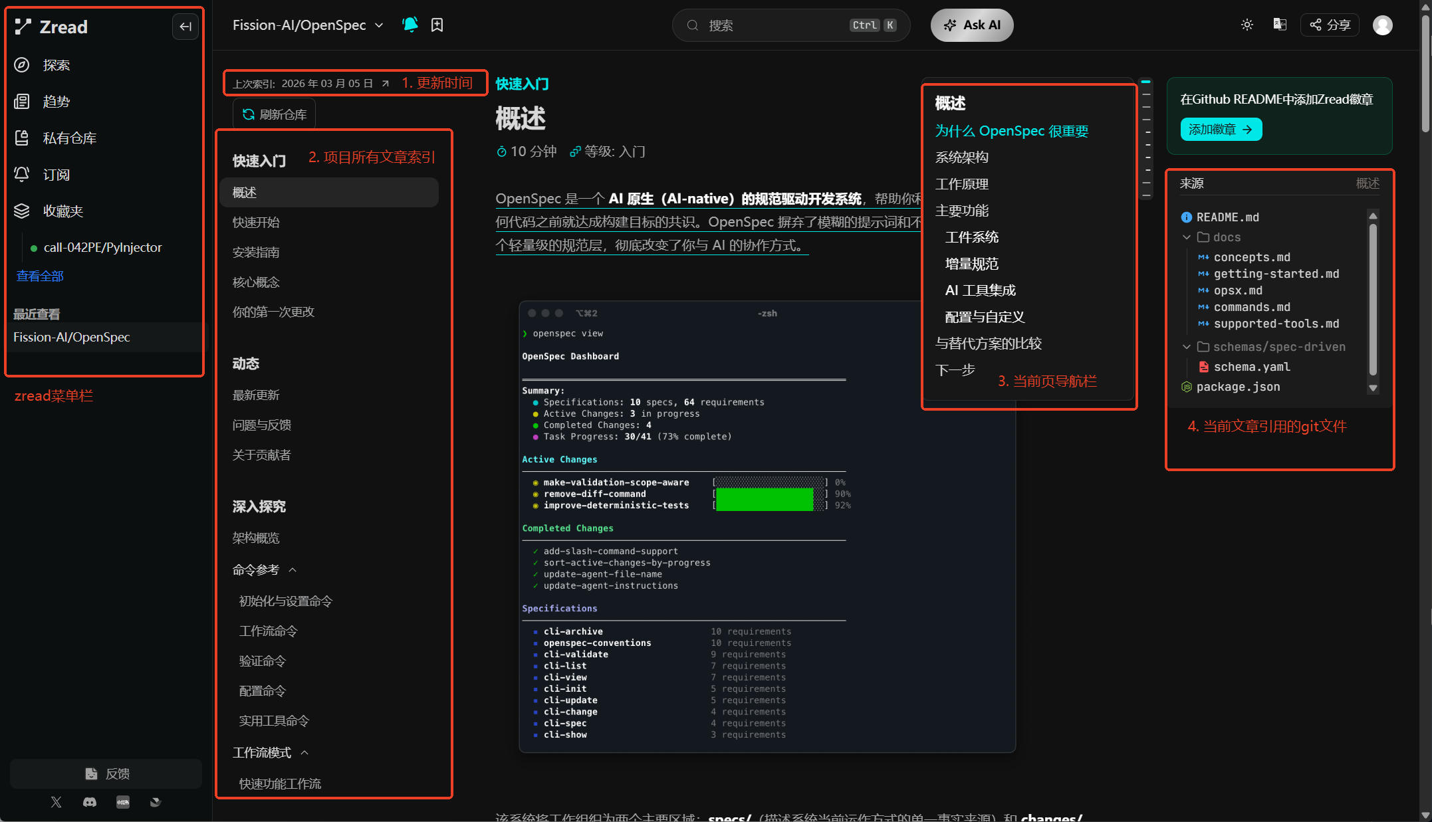Open Zread's X (Twitter) page
Image resolution: width=1432 pixels, height=822 pixels.
coord(57,802)
